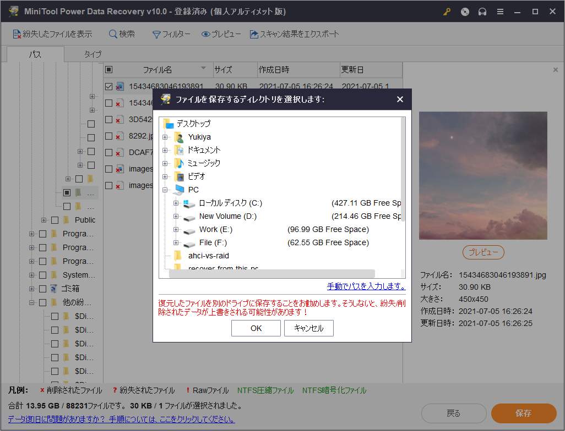Click the bootable disc icon in title bar
Screen dimensions: 565x431
465,12
